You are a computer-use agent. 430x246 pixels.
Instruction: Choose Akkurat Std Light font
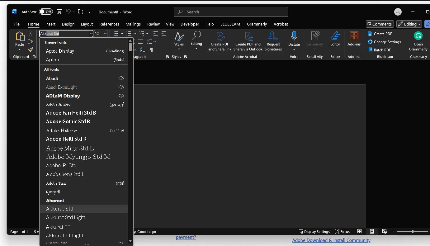click(84, 217)
